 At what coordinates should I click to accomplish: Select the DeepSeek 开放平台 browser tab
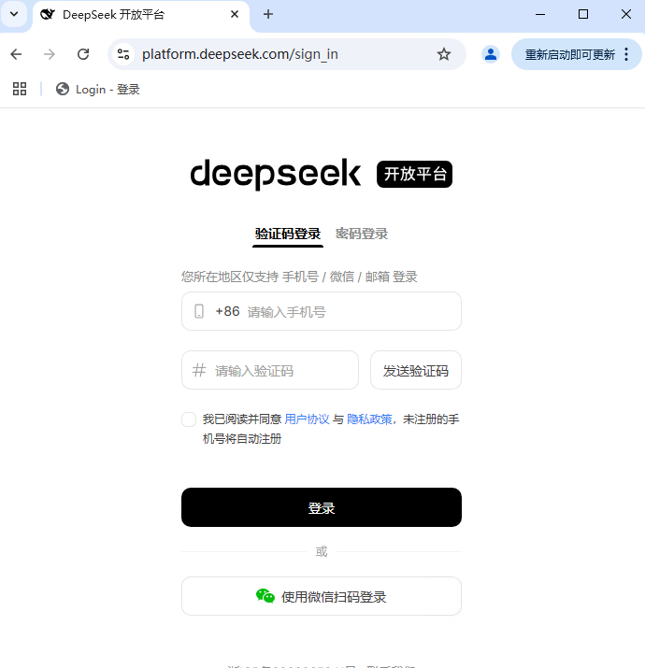click(x=140, y=15)
